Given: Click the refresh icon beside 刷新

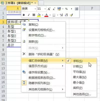Looking at the screenshot, I should pyautogui.click(x=24, y=41).
